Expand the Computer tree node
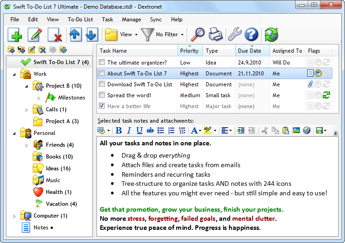 14,216
